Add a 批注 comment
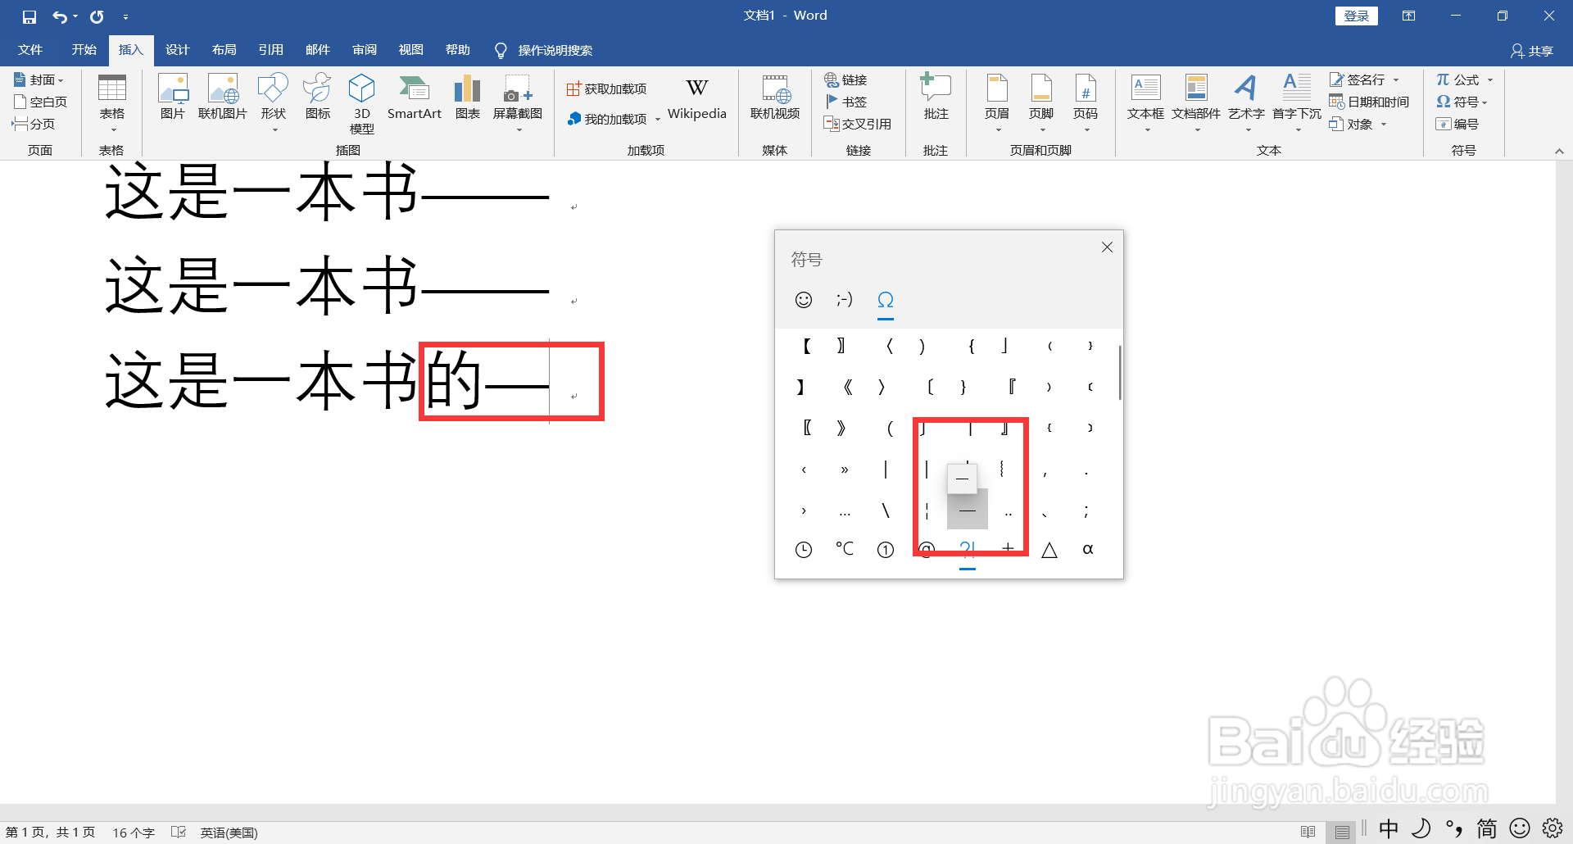 point(936,97)
